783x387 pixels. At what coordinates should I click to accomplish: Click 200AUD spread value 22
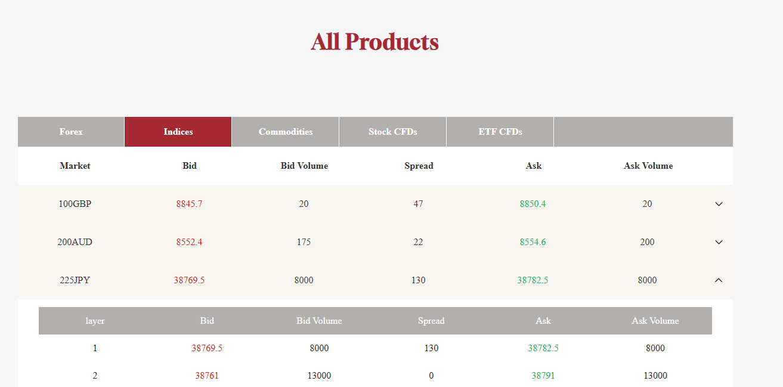(x=418, y=242)
